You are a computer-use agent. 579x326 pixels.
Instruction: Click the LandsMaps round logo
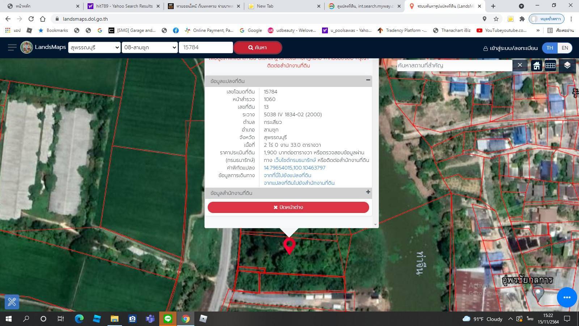tap(26, 47)
